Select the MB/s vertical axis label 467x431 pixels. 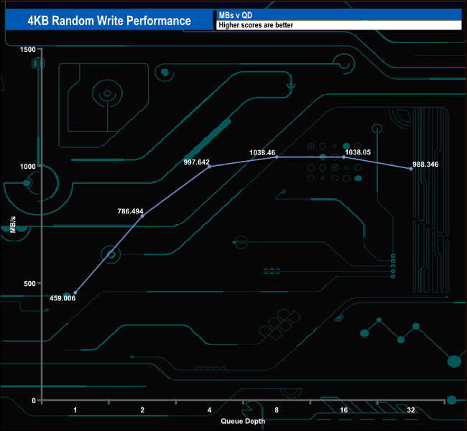click(x=14, y=225)
